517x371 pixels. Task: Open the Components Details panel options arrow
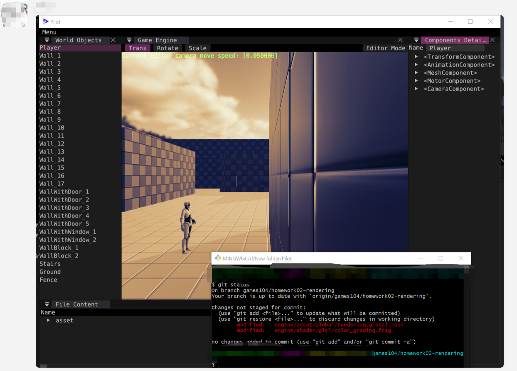tap(416, 40)
